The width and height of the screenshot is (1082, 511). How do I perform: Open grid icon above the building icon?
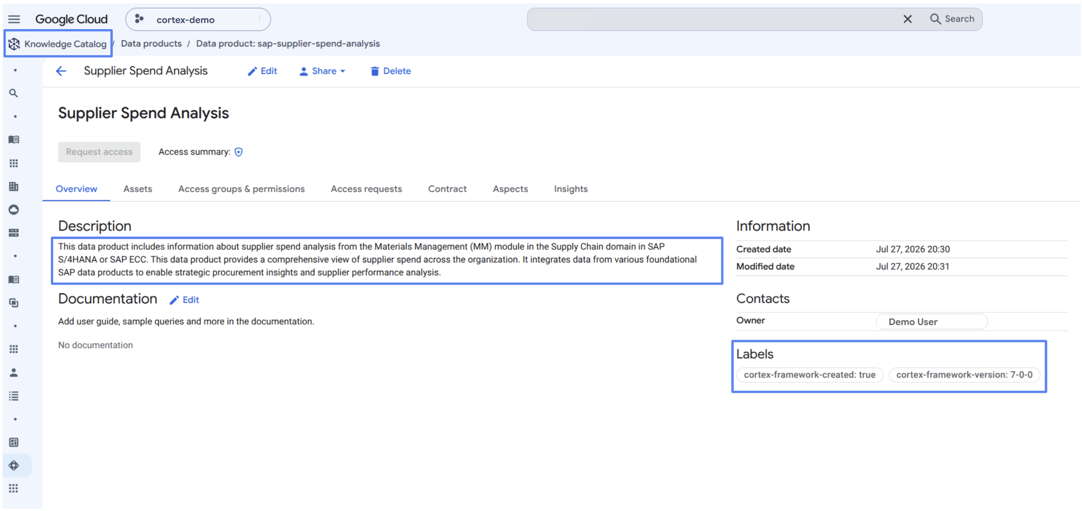pos(14,163)
